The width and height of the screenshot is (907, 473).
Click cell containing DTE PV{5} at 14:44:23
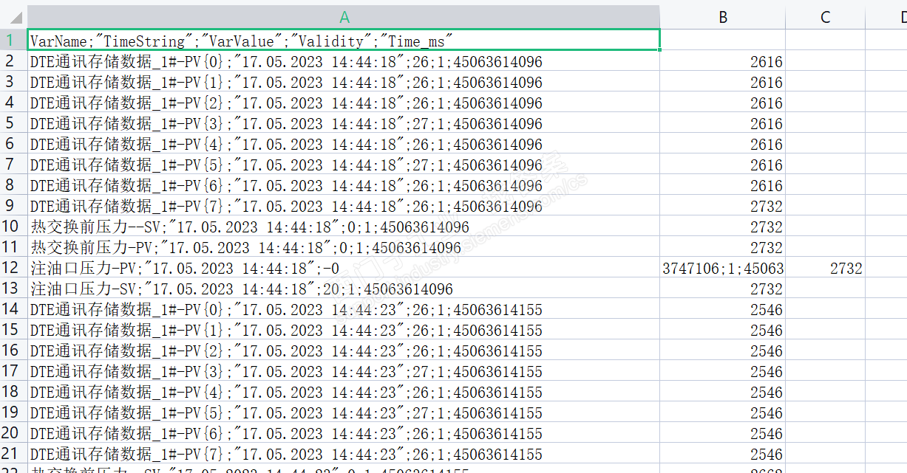point(344,412)
